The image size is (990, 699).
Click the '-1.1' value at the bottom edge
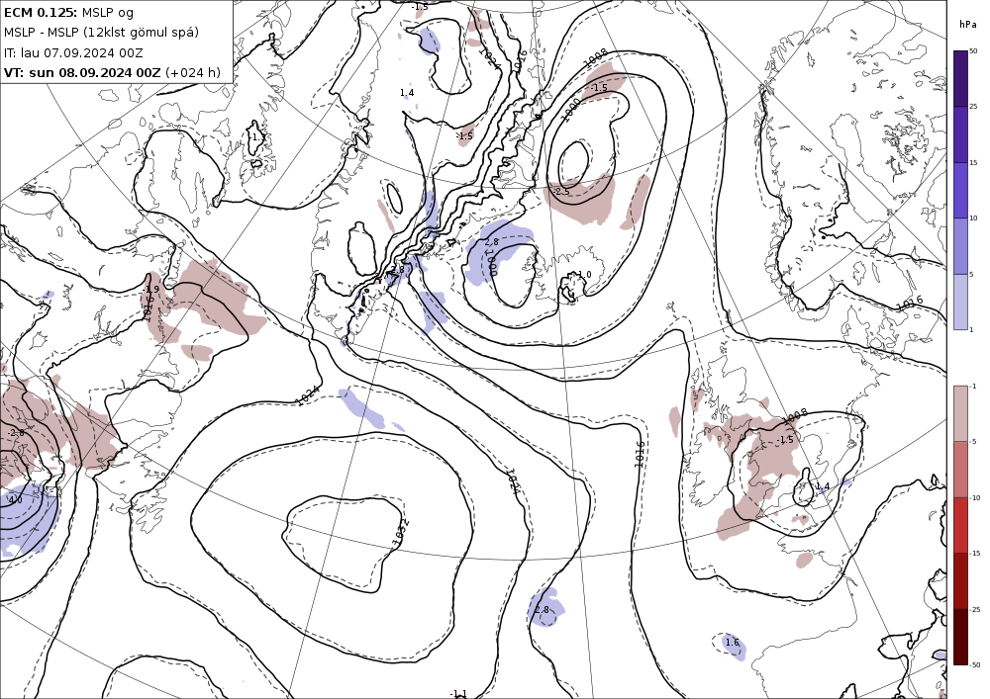tap(458, 694)
